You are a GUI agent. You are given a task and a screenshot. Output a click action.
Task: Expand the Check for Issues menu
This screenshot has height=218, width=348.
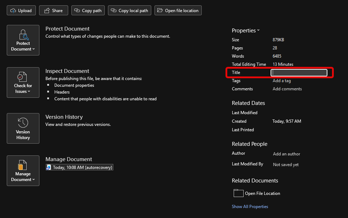[x=23, y=83]
